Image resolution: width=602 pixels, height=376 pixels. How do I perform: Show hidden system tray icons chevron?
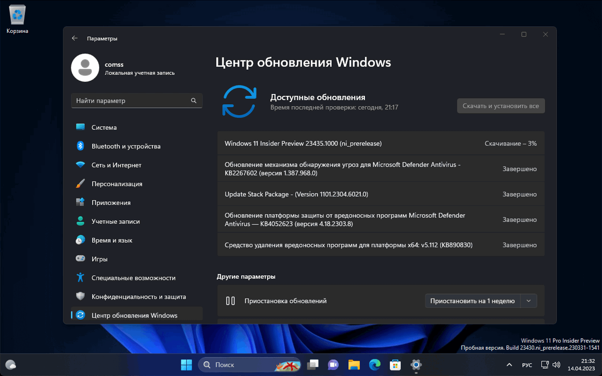click(509, 365)
